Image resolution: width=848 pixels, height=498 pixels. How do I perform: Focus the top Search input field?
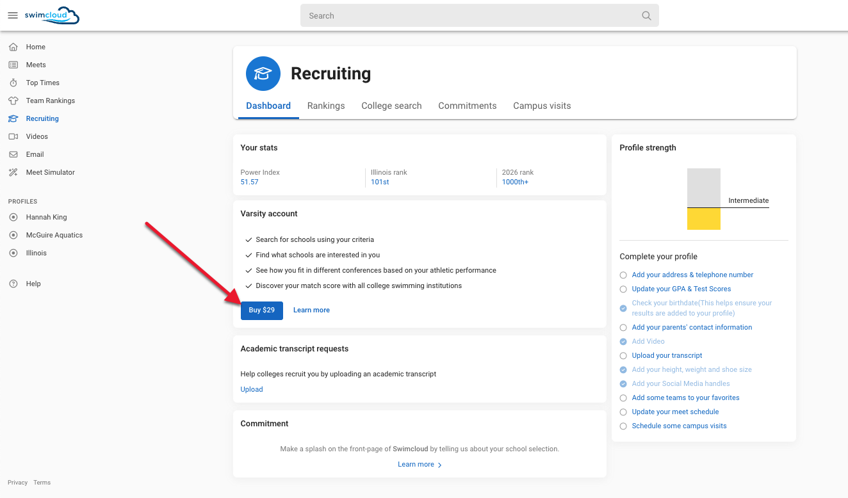(x=479, y=16)
